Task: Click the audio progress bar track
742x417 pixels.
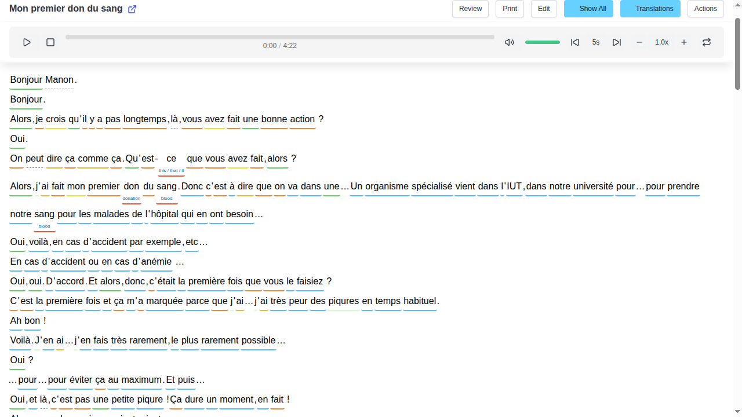Action: pyautogui.click(x=280, y=37)
